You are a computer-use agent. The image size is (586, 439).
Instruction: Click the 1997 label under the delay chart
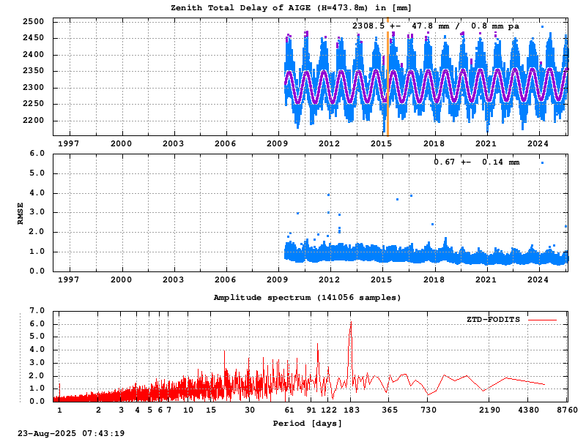(x=69, y=143)
